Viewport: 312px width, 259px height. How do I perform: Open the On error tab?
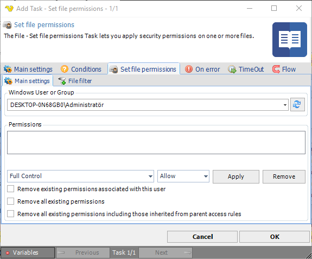(x=202, y=69)
